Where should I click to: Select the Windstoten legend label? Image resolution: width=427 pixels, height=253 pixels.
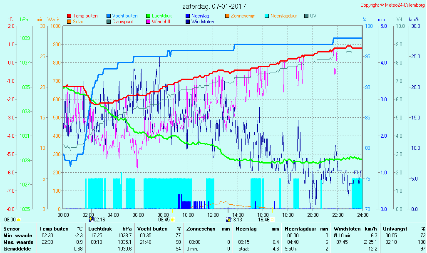coord(203,22)
